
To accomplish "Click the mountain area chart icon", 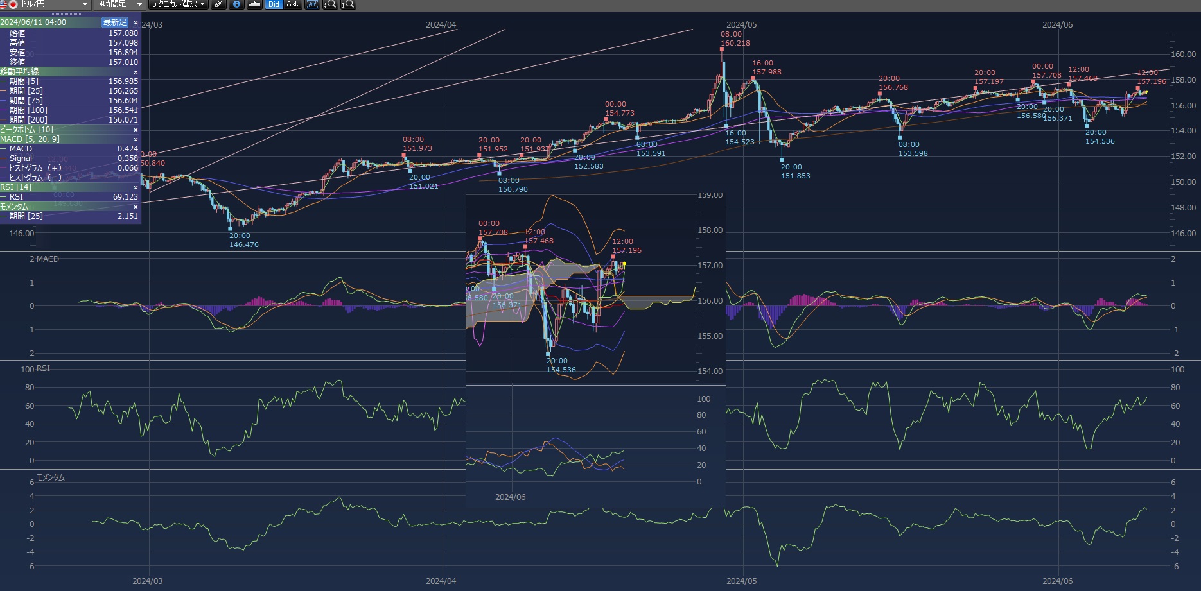I will pyautogui.click(x=254, y=4).
